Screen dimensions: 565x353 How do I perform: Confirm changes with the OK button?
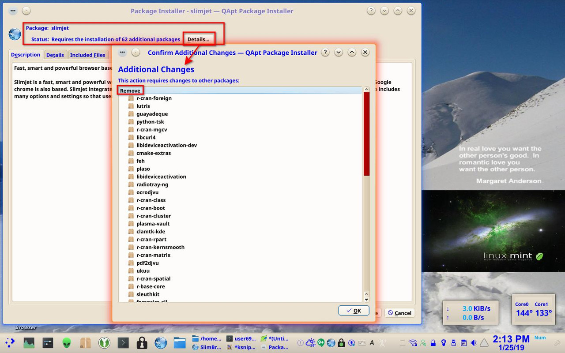(x=354, y=311)
